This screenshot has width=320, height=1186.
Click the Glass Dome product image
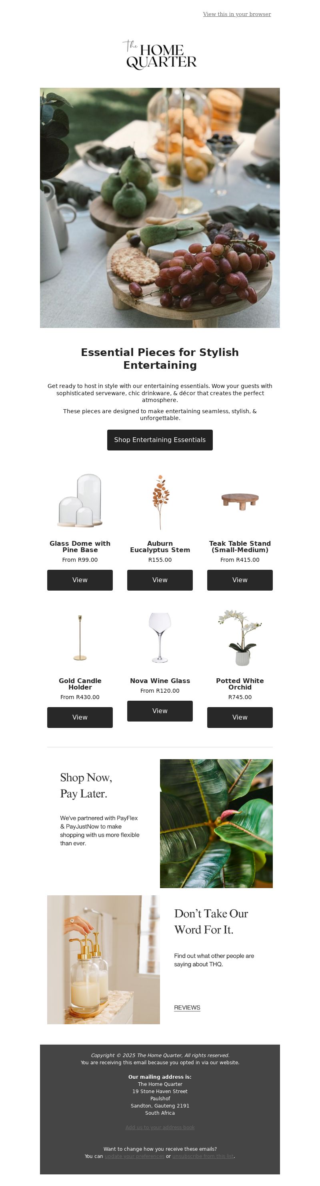(x=80, y=501)
